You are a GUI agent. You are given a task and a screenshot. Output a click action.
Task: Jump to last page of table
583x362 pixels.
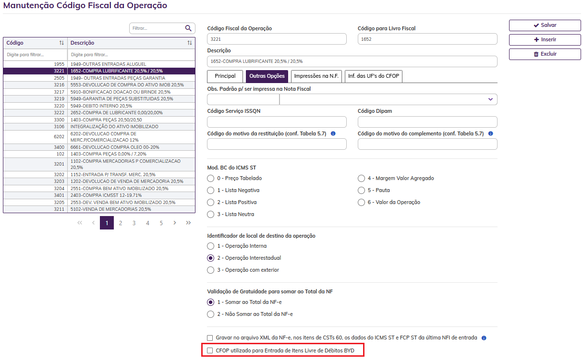tap(188, 223)
